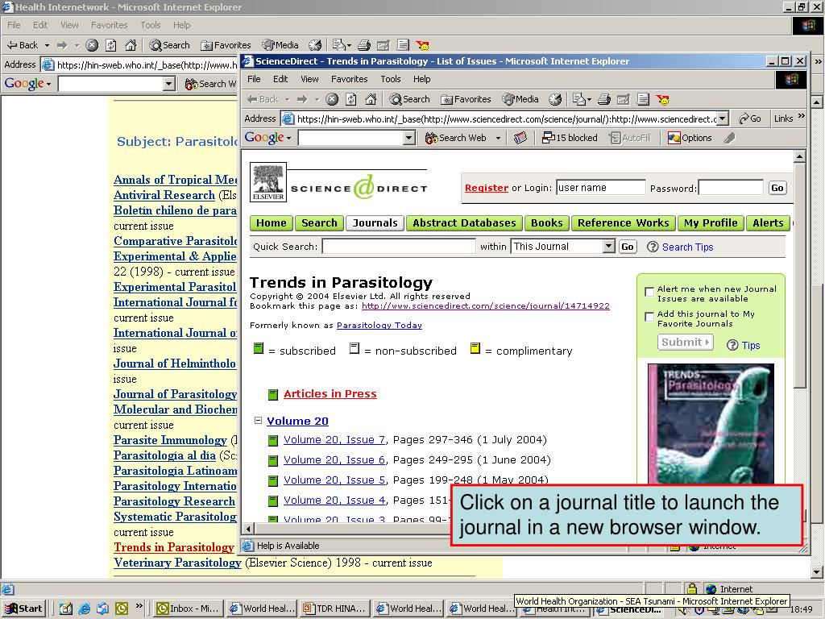Click Trends in Parasitology journal cover thumbnail
This screenshot has height=619, width=825.
(x=711, y=424)
